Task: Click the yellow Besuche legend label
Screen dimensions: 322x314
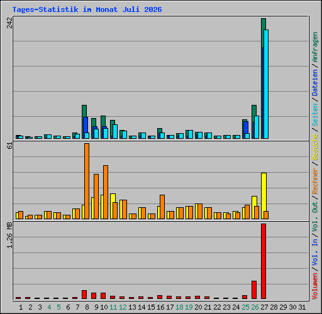Action: coord(315,147)
